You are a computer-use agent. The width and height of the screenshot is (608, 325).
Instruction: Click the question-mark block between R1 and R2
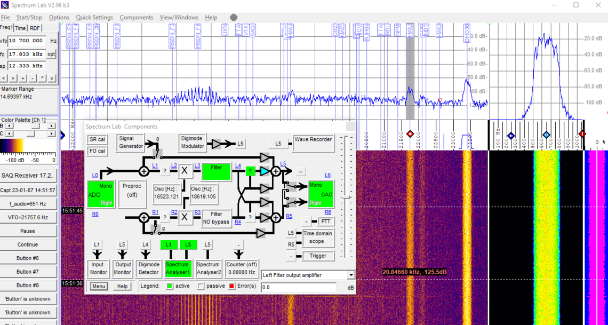pyautogui.click(x=165, y=218)
